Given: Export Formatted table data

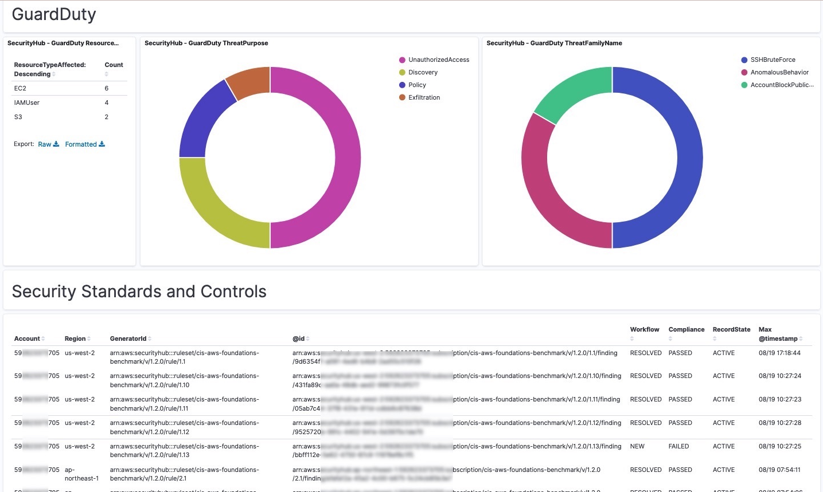Looking at the screenshot, I should point(85,144).
